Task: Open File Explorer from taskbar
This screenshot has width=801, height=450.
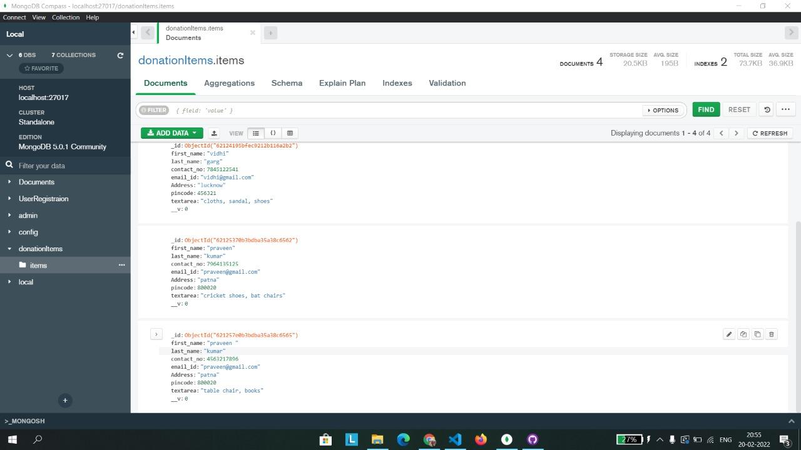Action: pos(377,439)
